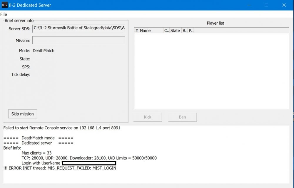Open the File menu
This screenshot has height=188, width=294.
click(4, 14)
